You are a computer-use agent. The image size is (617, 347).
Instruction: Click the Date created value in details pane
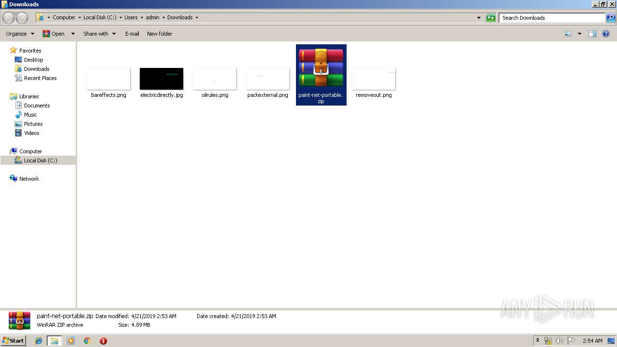(253, 316)
